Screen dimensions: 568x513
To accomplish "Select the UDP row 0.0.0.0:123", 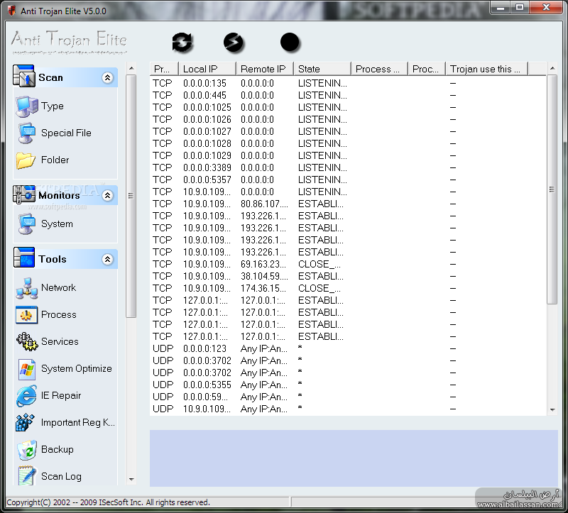I will tap(348, 349).
